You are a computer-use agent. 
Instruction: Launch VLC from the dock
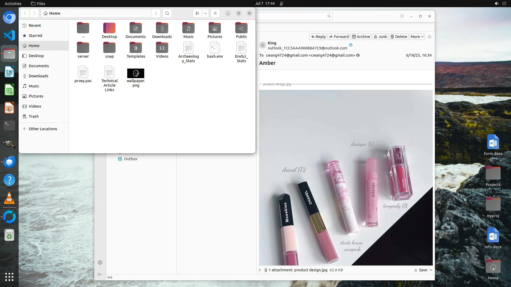click(x=9, y=199)
